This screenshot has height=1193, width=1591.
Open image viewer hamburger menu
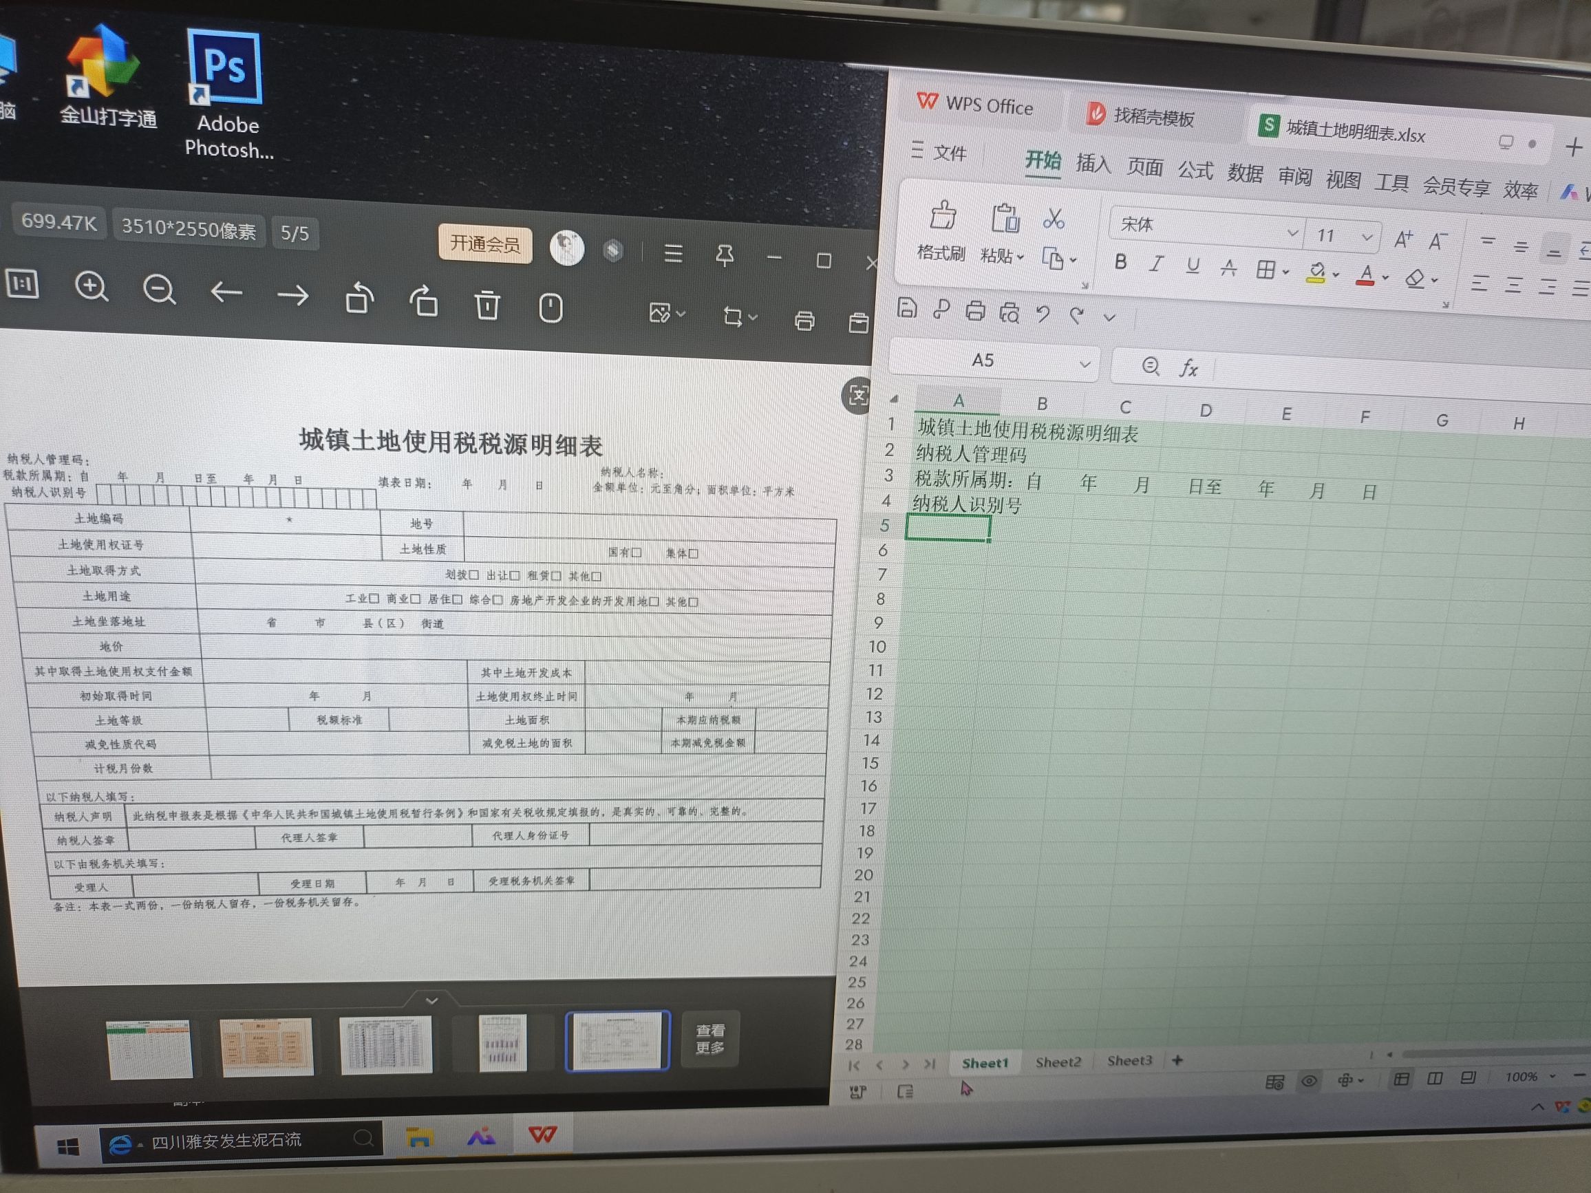673,253
